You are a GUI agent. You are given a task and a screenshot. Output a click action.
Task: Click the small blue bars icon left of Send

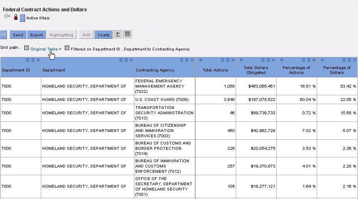tap(3, 35)
